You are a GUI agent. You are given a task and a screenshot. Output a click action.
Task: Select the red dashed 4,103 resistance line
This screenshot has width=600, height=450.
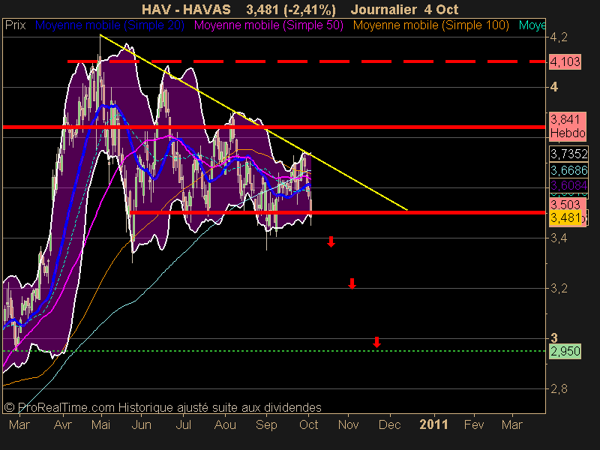306,61
